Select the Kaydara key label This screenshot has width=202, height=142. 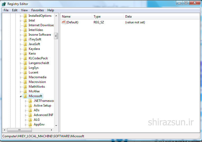click(x=34, y=49)
